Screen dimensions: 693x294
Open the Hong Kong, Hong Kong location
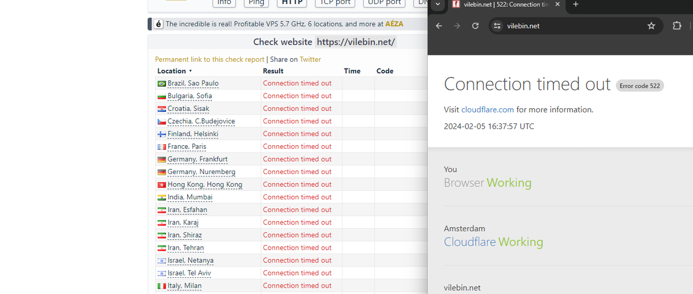coord(205,184)
